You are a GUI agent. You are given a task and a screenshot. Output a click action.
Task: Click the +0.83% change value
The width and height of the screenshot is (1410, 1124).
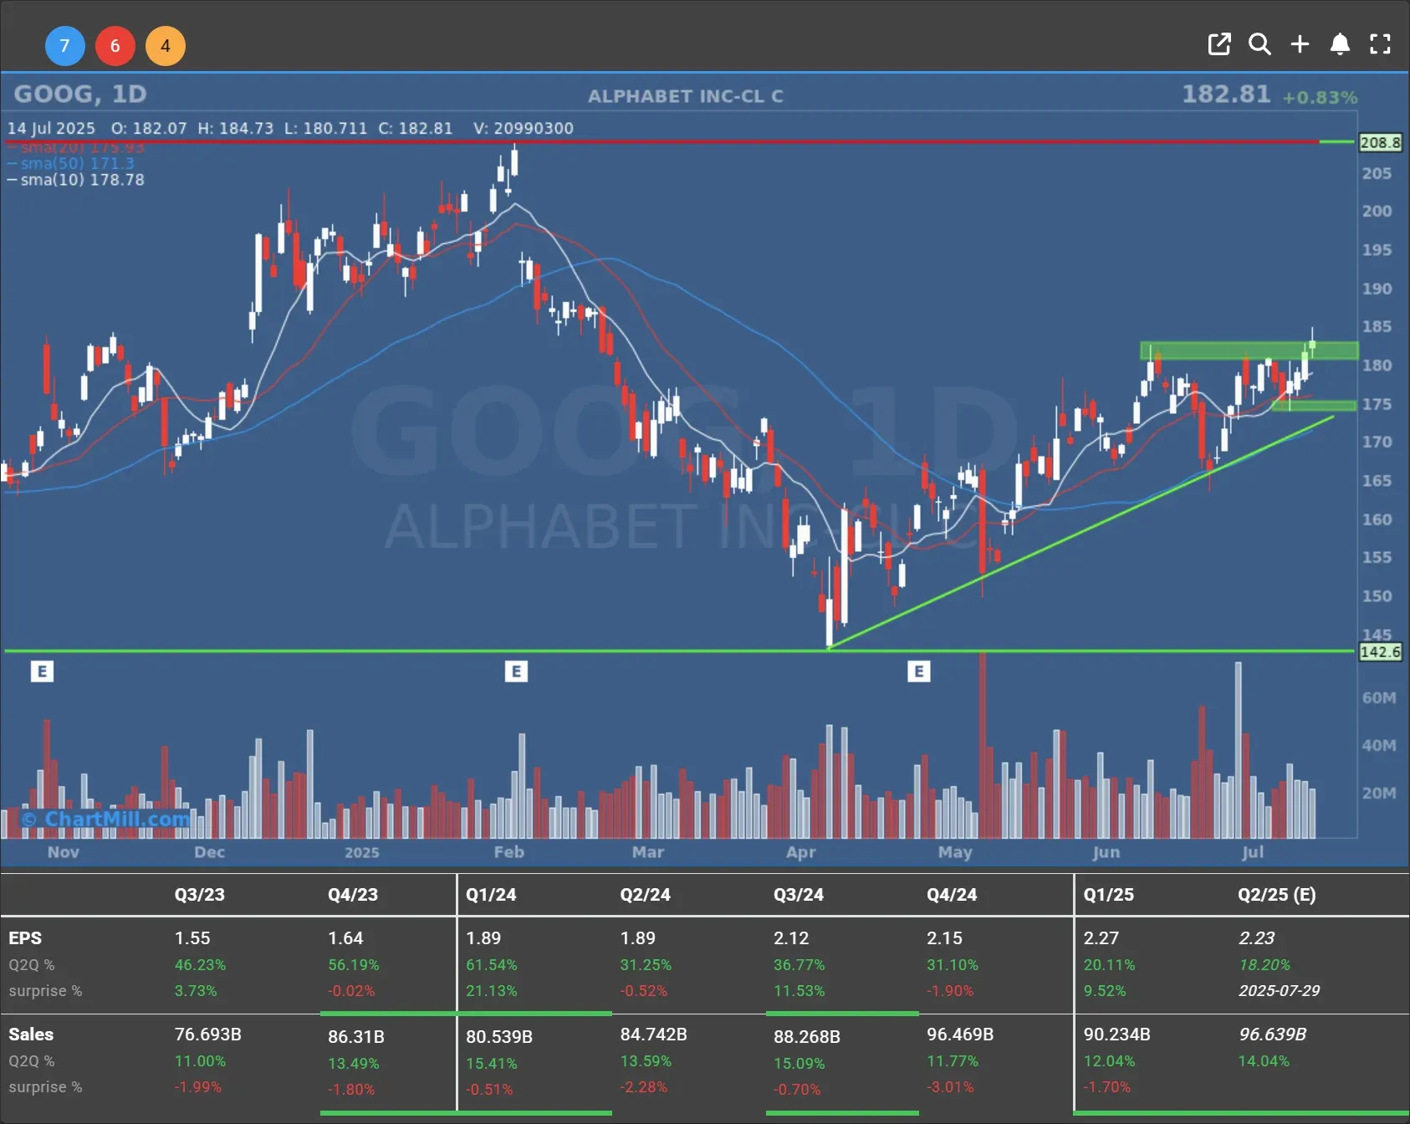pos(1320,97)
